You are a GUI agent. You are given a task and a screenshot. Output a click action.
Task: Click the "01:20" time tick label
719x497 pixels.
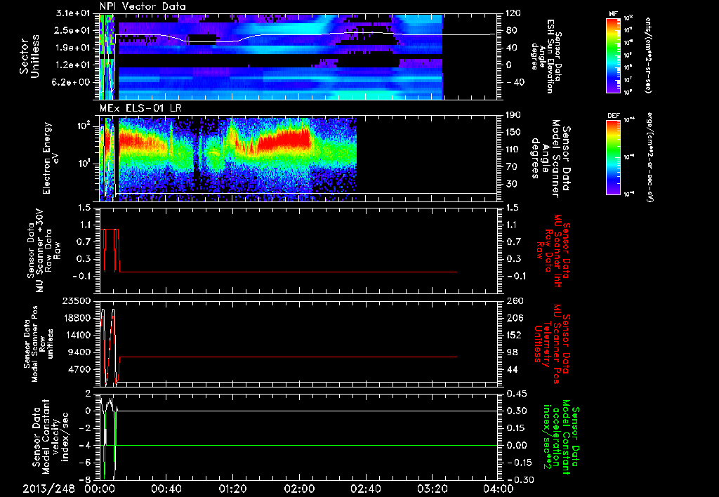point(232,489)
